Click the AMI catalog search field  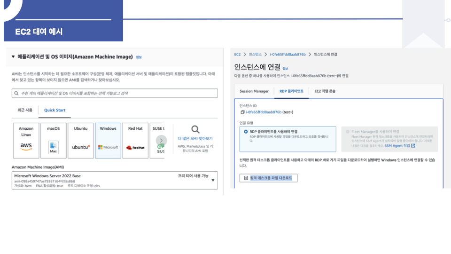click(x=115, y=93)
